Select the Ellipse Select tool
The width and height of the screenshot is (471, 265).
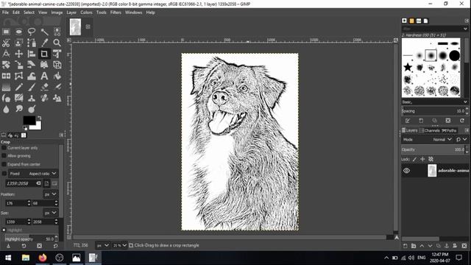point(18,32)
